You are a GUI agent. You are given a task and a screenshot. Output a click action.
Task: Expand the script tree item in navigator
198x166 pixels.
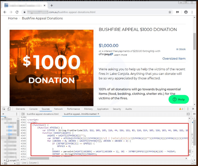pos(5,160)
